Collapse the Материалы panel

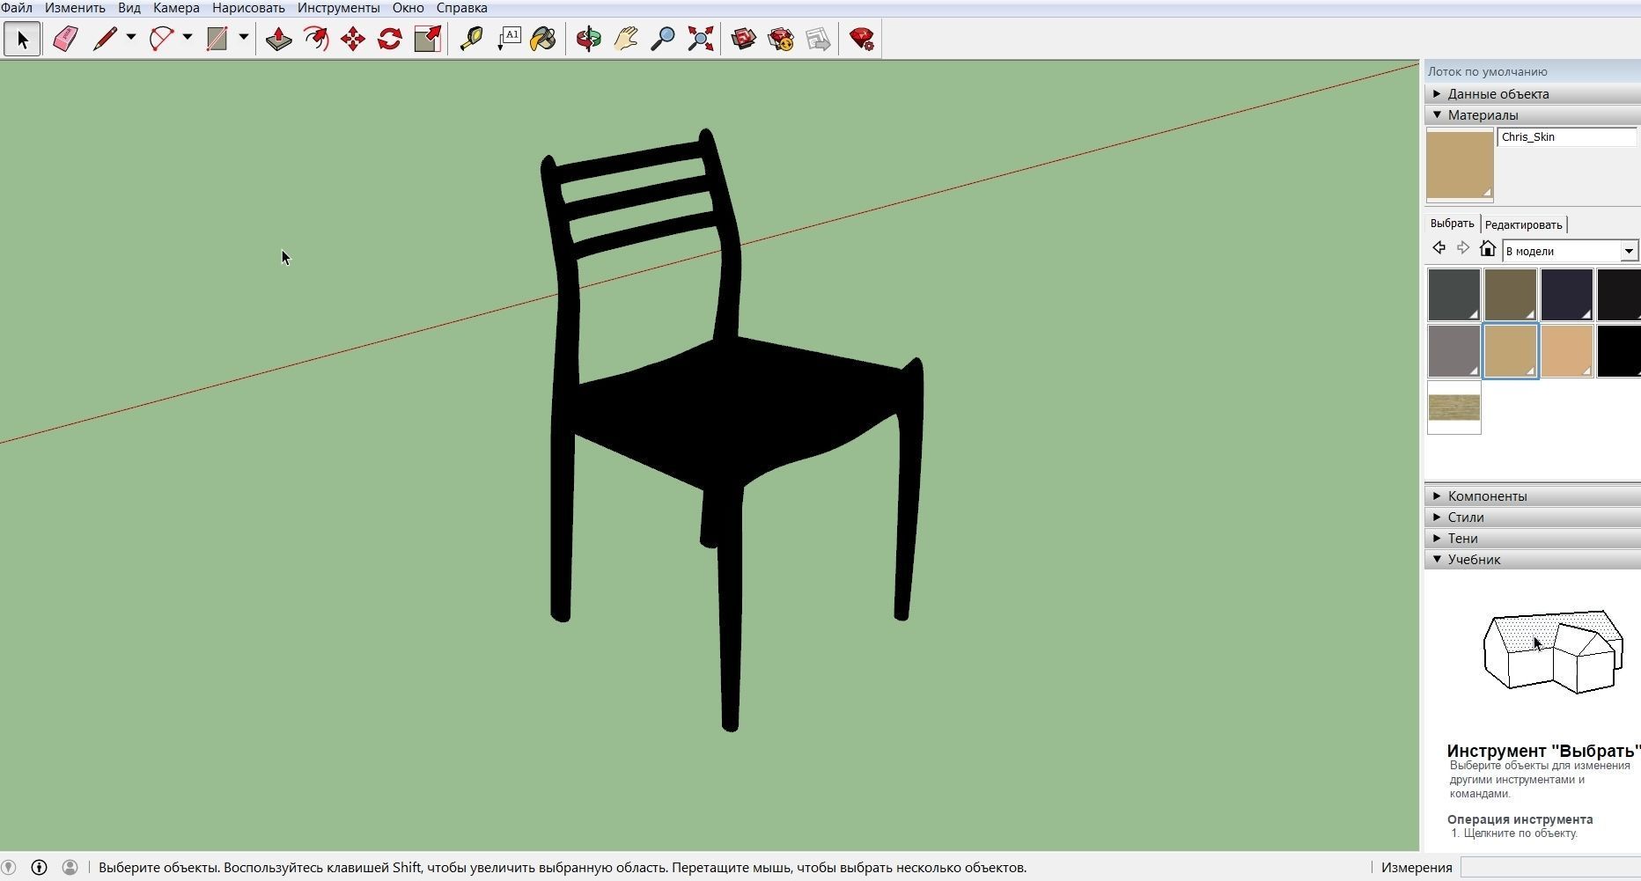(1532, 115)
